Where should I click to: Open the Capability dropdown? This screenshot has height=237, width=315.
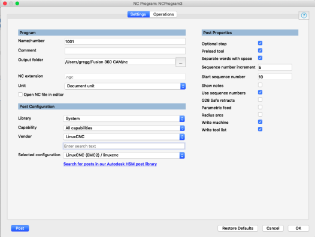click(x=124, y=128)
